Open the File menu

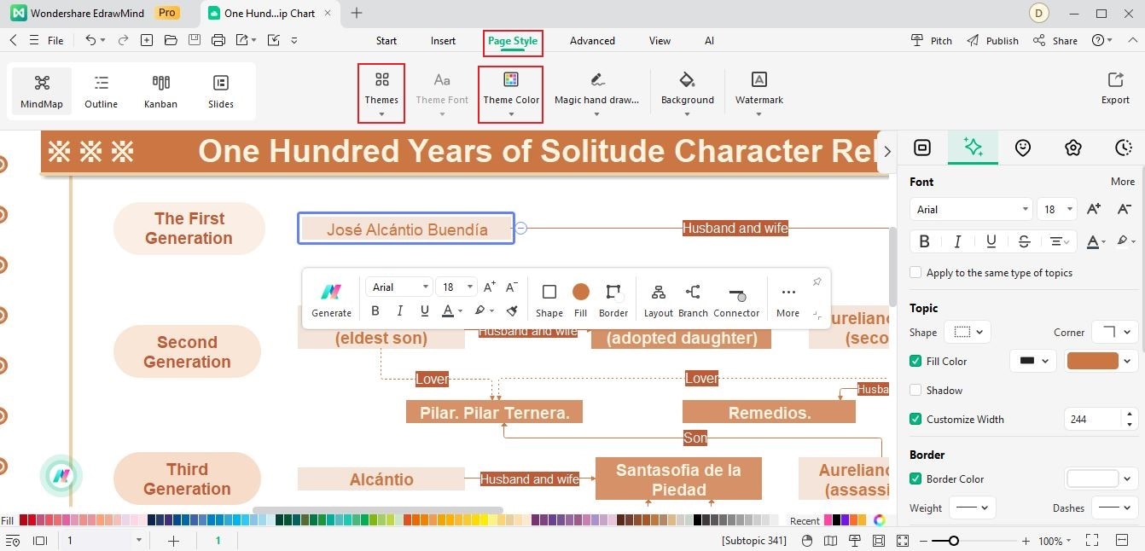tap(55, 40)
